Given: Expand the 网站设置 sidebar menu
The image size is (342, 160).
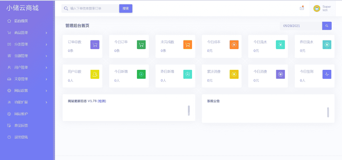Looking at the screenshot, I should [27, 91].
